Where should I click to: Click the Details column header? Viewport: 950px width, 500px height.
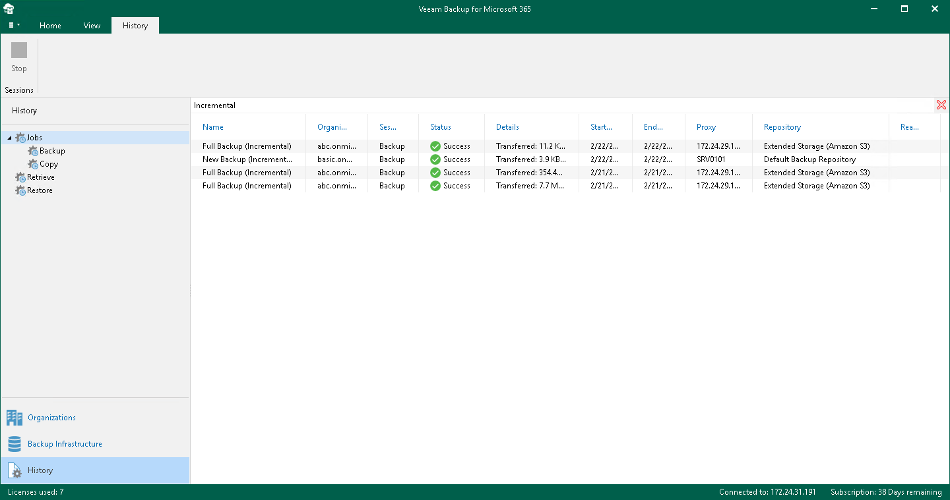click(x=507, y=127)
